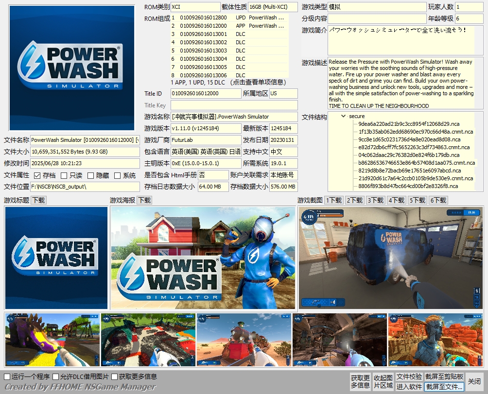
Task: Click the 发布日期 20230131 field
Action: pyautogui.click(x=283, y=140)
